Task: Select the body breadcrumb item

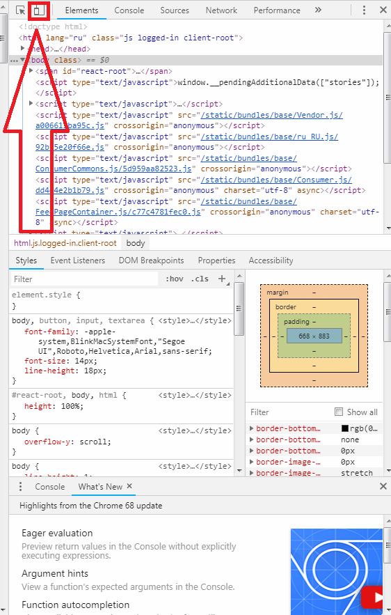Action: [x=136, y=243]
